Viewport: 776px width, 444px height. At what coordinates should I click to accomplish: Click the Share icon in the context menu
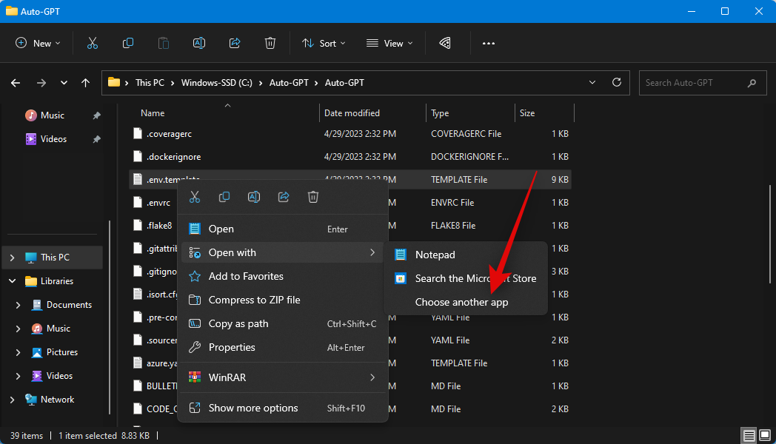[x=284, y=197]
